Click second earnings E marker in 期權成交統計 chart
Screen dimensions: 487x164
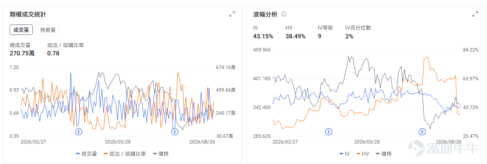pos(175,132)
